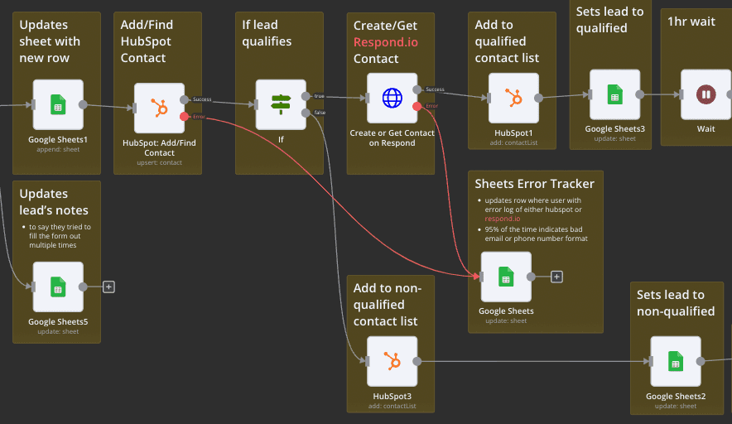Click the false output connector of If node
Viewport: 732px width, 424px height.
tap(306, 113)
